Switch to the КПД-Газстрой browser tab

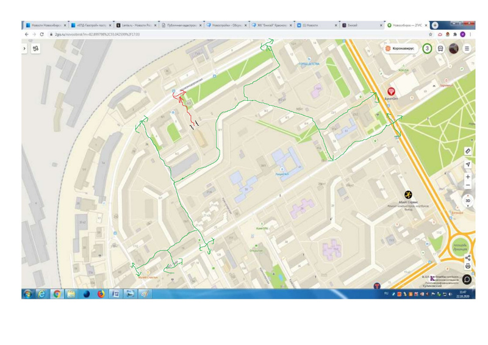coord(90,25)
